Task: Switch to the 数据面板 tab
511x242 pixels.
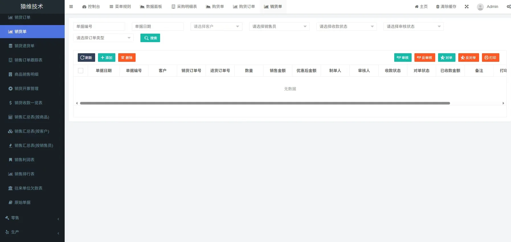Action: (x=151, y=7)
